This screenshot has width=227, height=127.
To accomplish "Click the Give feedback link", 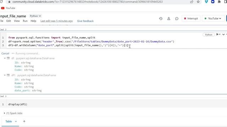I will 85,21.
